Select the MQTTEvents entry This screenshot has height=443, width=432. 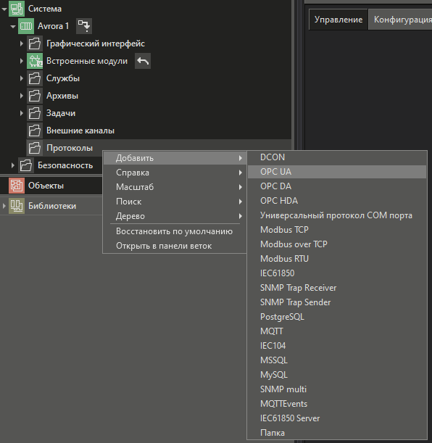(337, 404)
